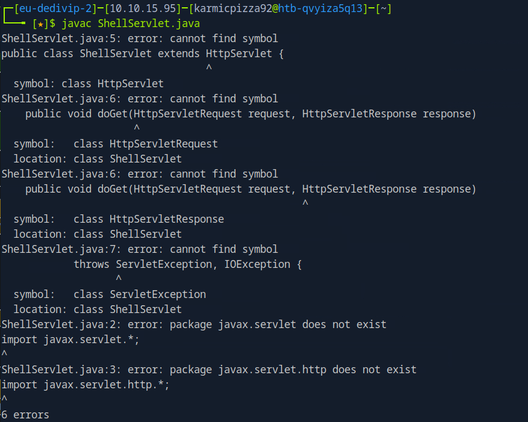Viewport: 528px width, 422px height.
Task: Click the ShellServlet.java:5 error line
Action: click(140, 39)
